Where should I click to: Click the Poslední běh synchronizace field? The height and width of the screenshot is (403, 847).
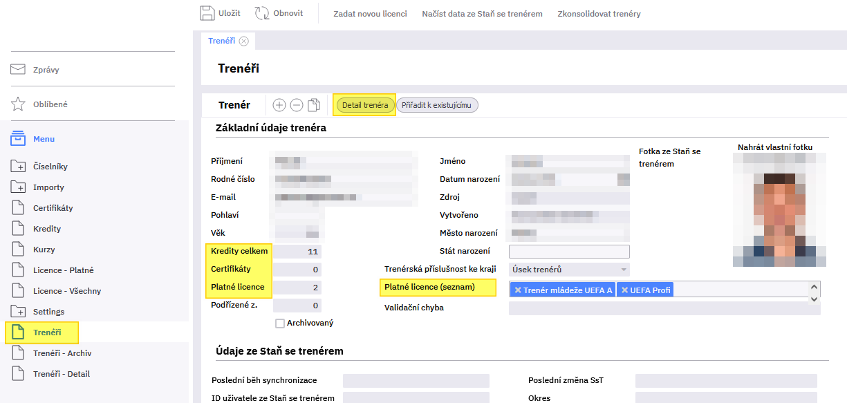416,381
